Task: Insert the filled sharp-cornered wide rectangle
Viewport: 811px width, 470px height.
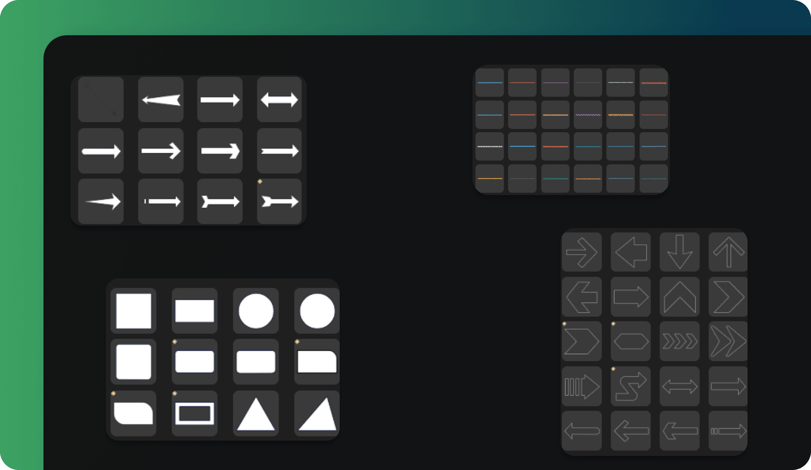Action: point(194,311)
